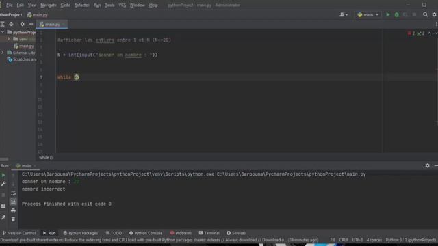Open the Edit menu
This screenshot has width=438, height=246.
click(20, 5)
